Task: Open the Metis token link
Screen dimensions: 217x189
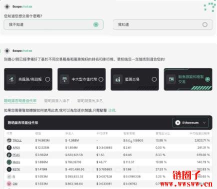Action: (x=16, y=162)
